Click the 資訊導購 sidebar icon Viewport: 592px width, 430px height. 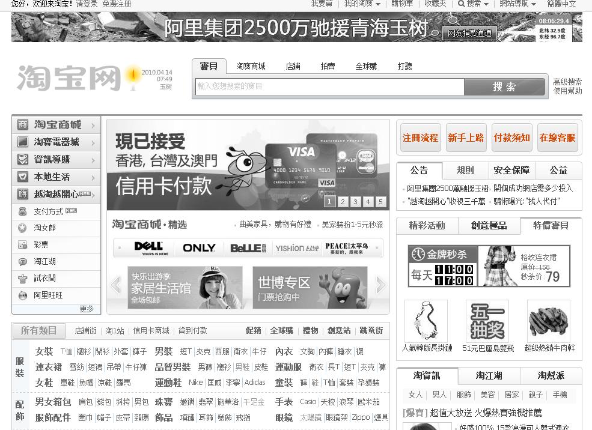[x=23, y=159]
